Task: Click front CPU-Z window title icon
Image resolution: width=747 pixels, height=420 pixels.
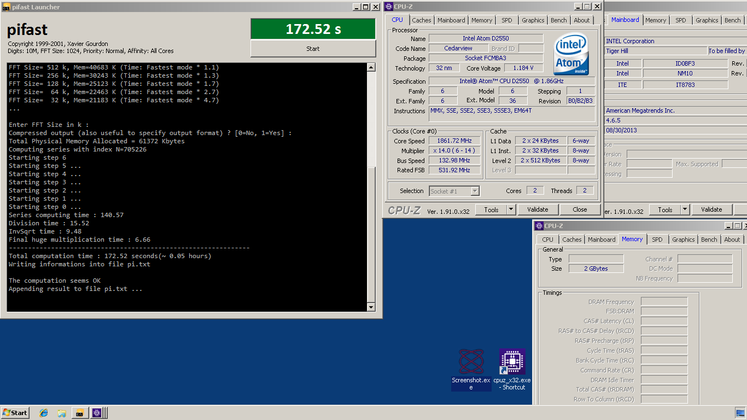Action: pos(388,7)
